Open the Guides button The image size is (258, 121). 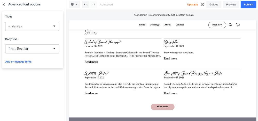point(214,5)
